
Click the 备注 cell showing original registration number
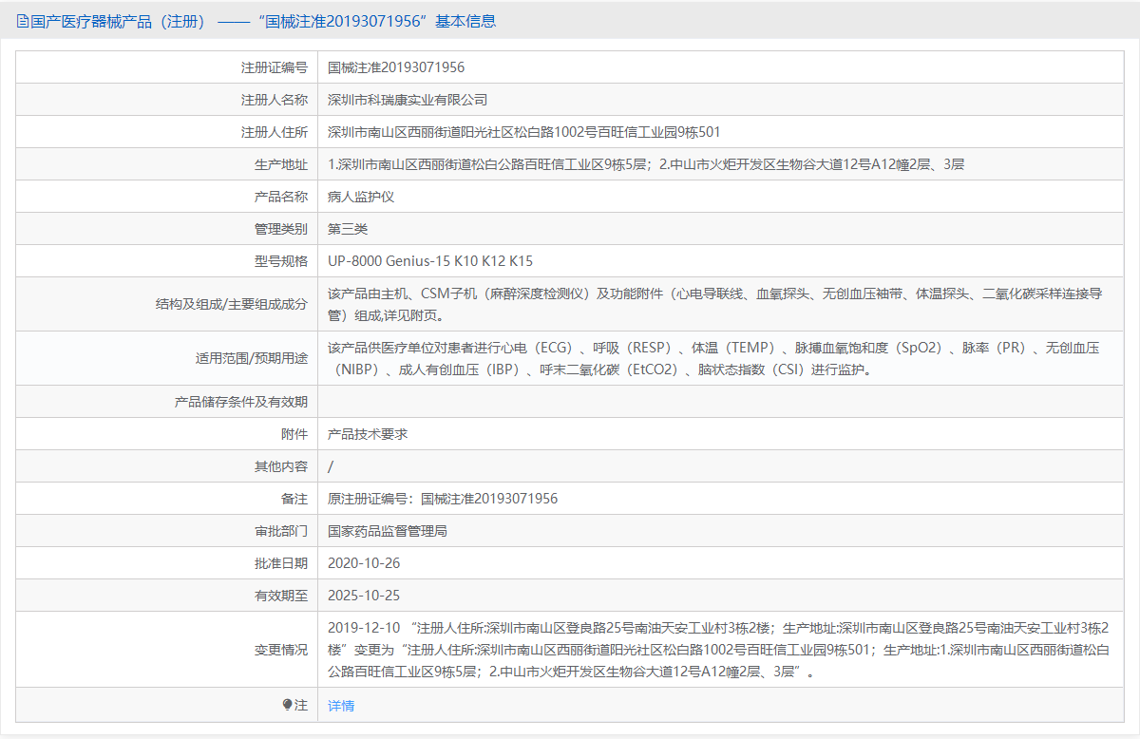point(444,498)
